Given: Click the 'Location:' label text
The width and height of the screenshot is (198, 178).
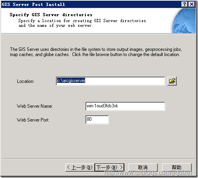Looking at the screenshot, I should point(26,81).
